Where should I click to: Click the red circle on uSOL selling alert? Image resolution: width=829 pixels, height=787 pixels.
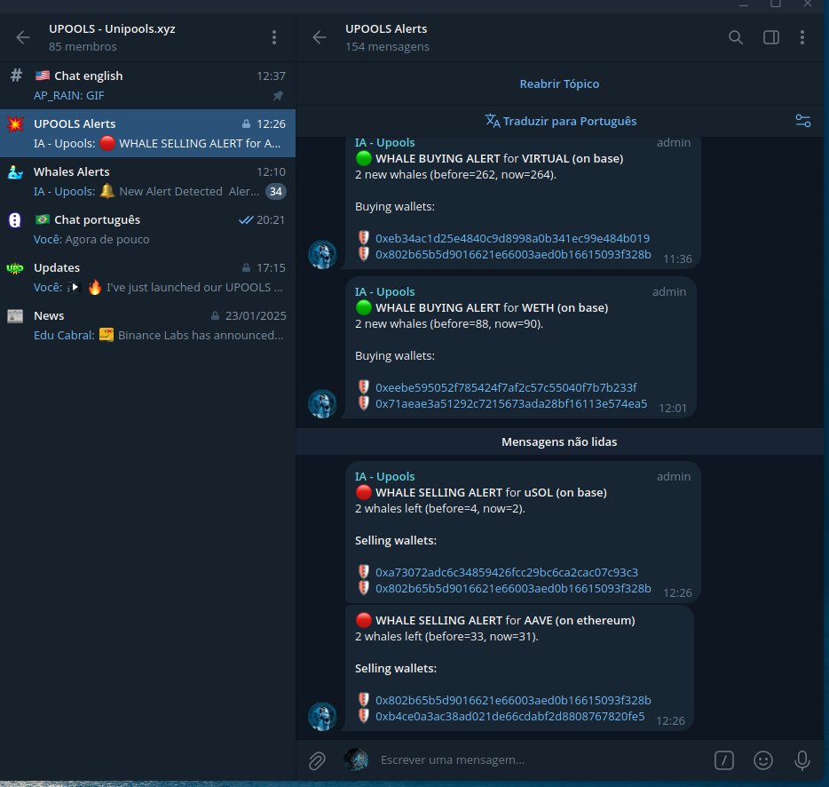[x=364, y=492]
